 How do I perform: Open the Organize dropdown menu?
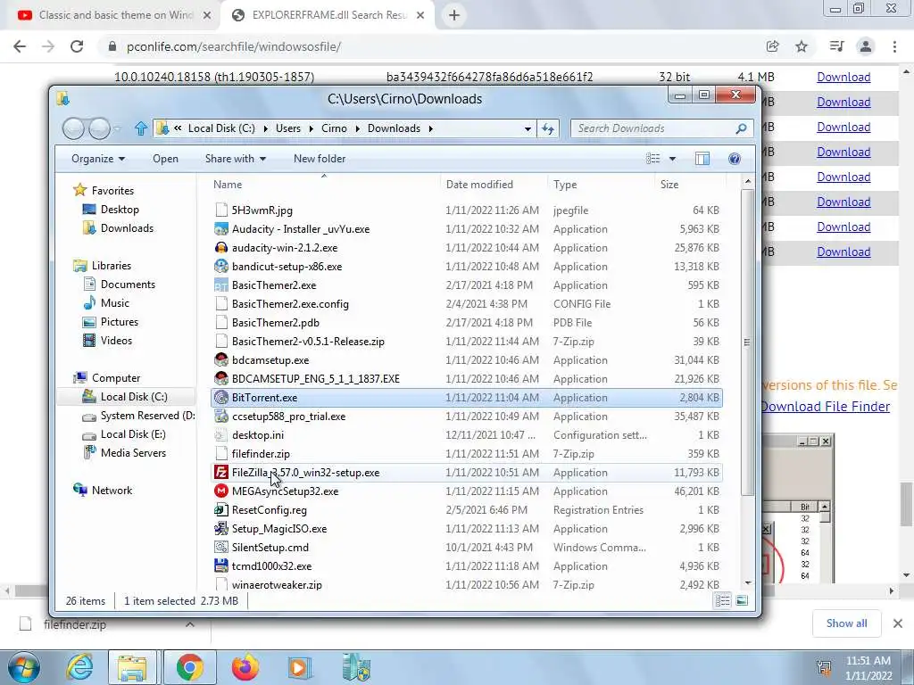(x=98, y=159)
